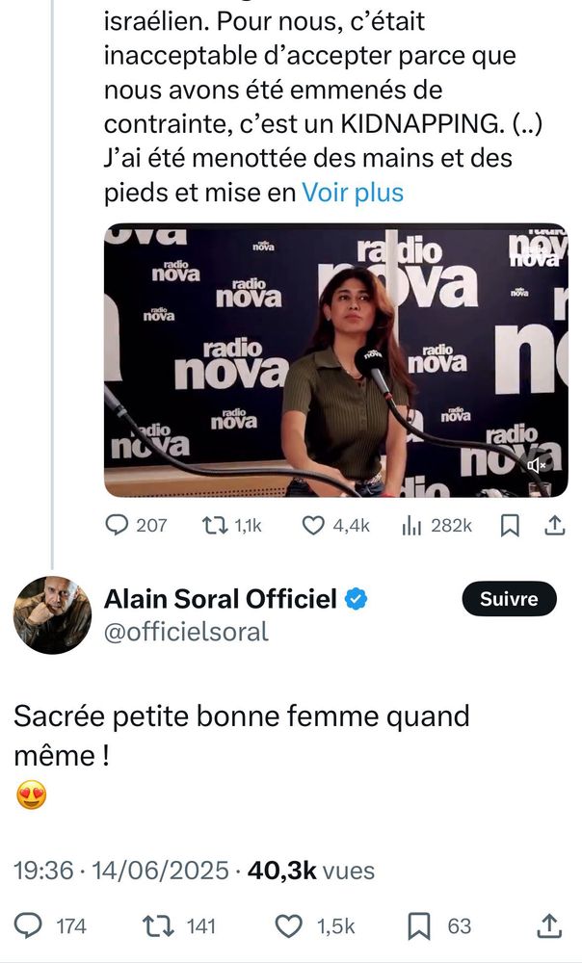This screenshot has width=582, height=963.
Task: Retweet the main tweet with 141 reposts
Action: pos(179,926)
